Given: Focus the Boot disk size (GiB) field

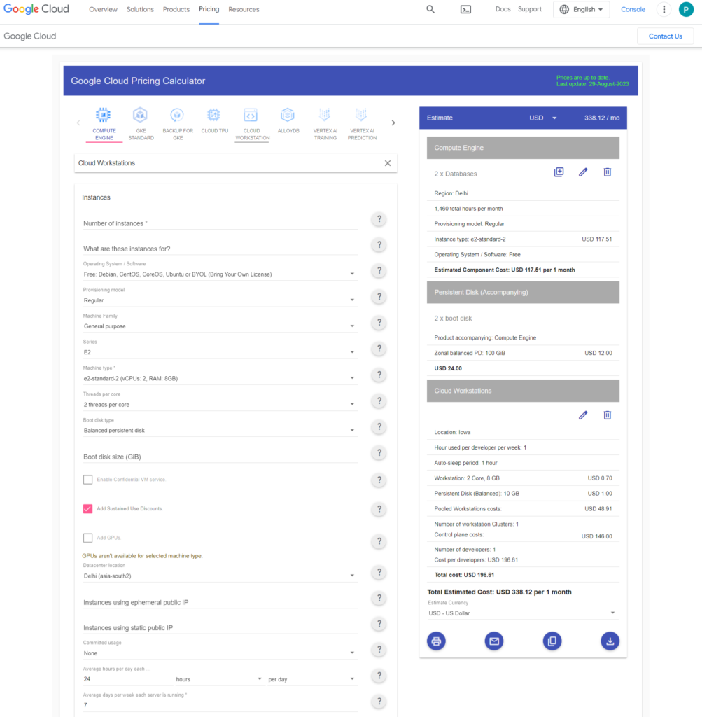Looking at the screenshot, I should coord(220,457).
